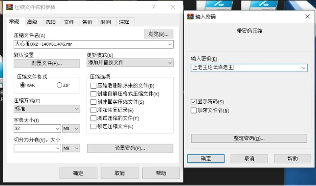The image size is (316, 186).
Task: Close the 压缩文件名和参数 dialog
Action: coord(173,7)
